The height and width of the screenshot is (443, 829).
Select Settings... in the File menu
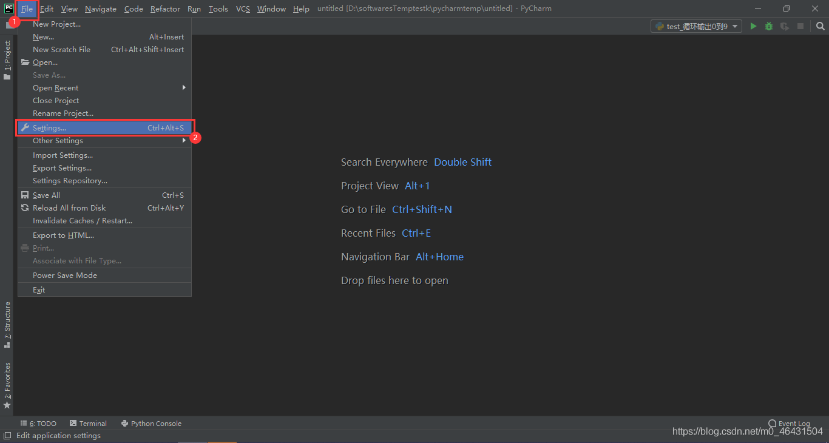click(x=50, y=128)
